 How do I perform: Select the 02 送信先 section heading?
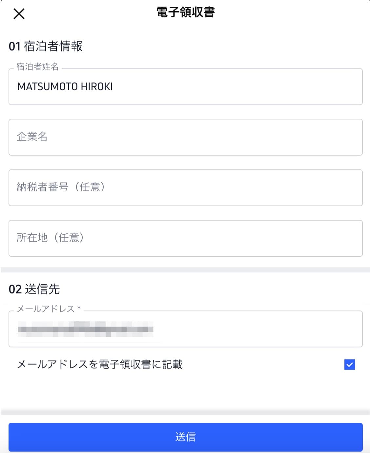coord(34,289)
